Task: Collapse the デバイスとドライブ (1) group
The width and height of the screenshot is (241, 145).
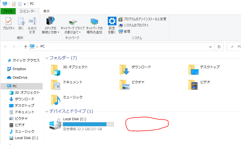Action: point(47,111)
